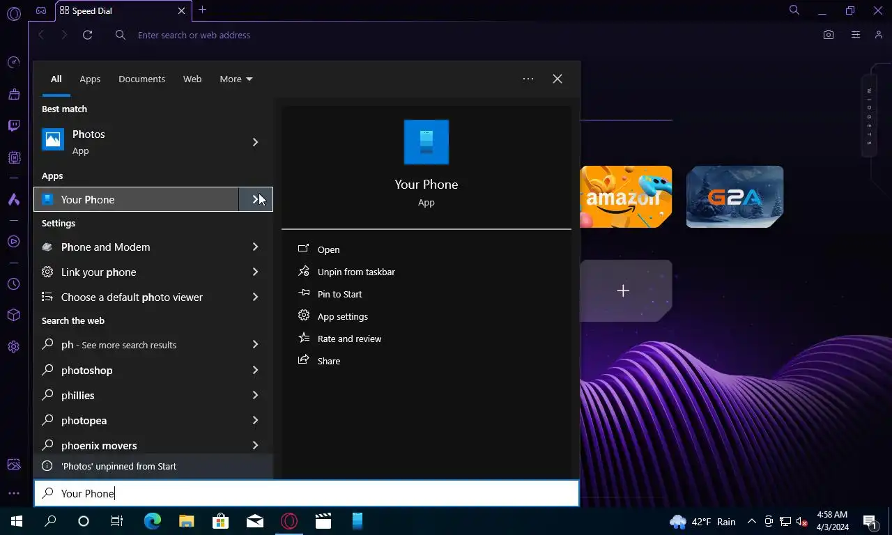Launch Microsoft Edge from the taskbar

(152, 521)
